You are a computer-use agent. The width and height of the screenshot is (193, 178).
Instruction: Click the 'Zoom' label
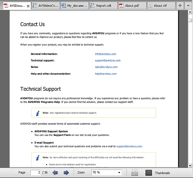81,172
